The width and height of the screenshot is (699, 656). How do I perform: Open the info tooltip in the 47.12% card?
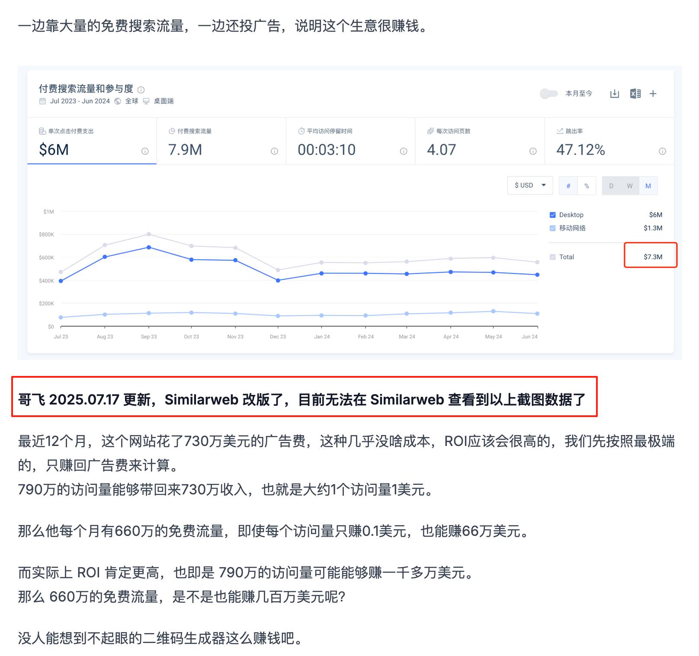pos(662,151)
